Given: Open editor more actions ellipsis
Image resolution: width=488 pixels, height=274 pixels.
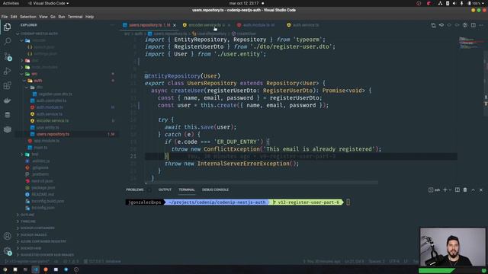Looking at the screenshot, I should coord(481,25).
